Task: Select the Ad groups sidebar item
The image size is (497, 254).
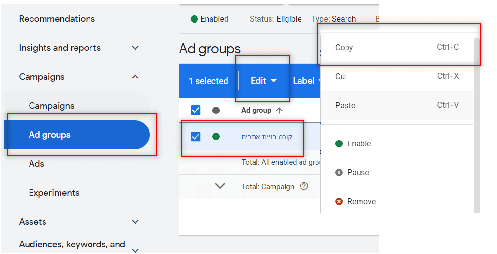Action: tap(77, 135)
